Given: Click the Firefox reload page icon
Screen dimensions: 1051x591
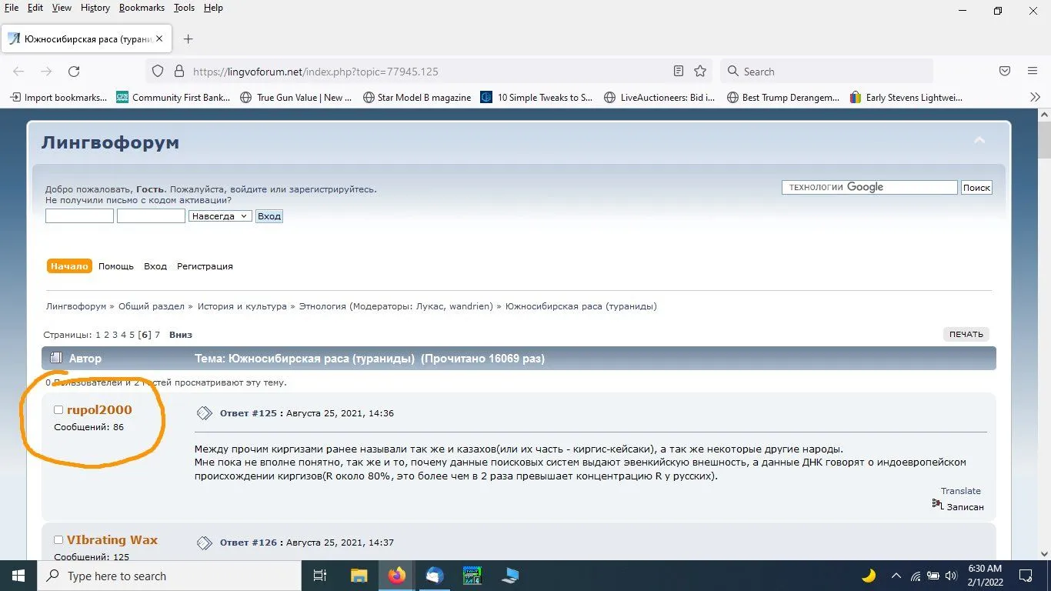Looking at the screenshot, I should tap(74, 72).
